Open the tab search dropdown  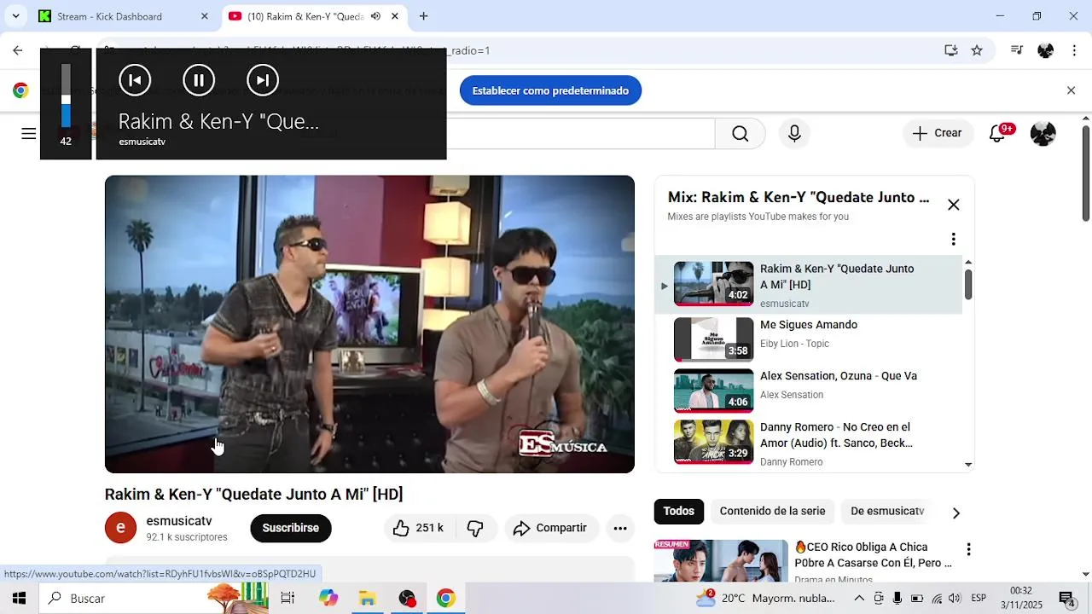(x=15, y=16)
